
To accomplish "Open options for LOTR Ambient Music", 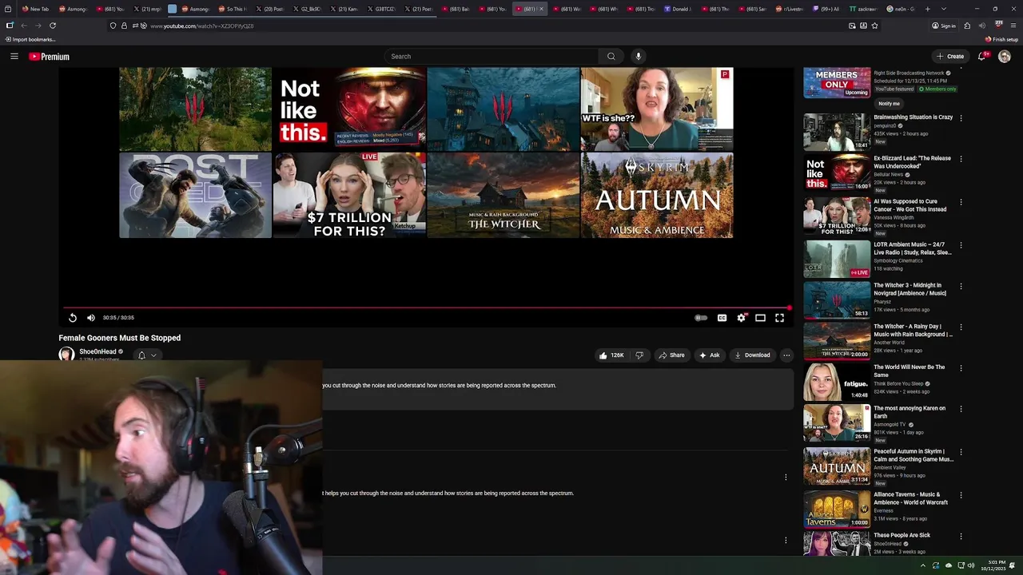I will coord(961,245).
